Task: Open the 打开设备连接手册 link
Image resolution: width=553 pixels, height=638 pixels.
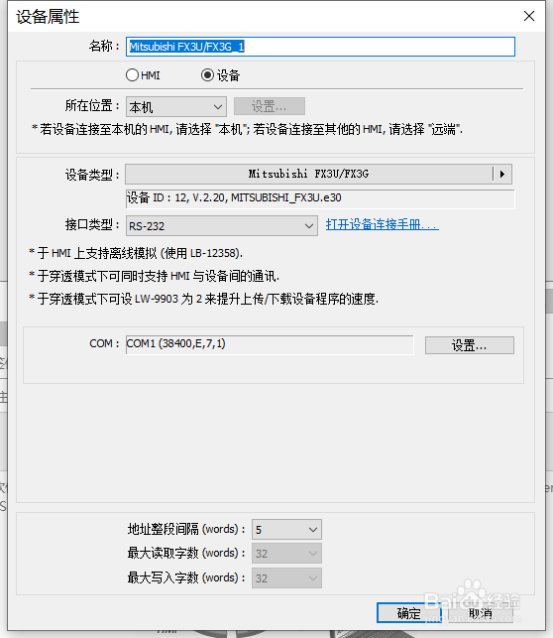Action: click(382, 224)
